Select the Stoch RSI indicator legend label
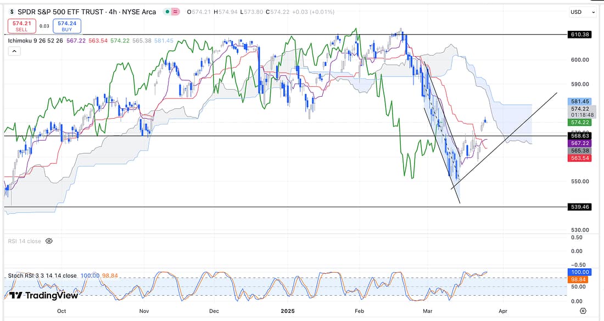Screen dimensions: 604x321 point(42,275)
